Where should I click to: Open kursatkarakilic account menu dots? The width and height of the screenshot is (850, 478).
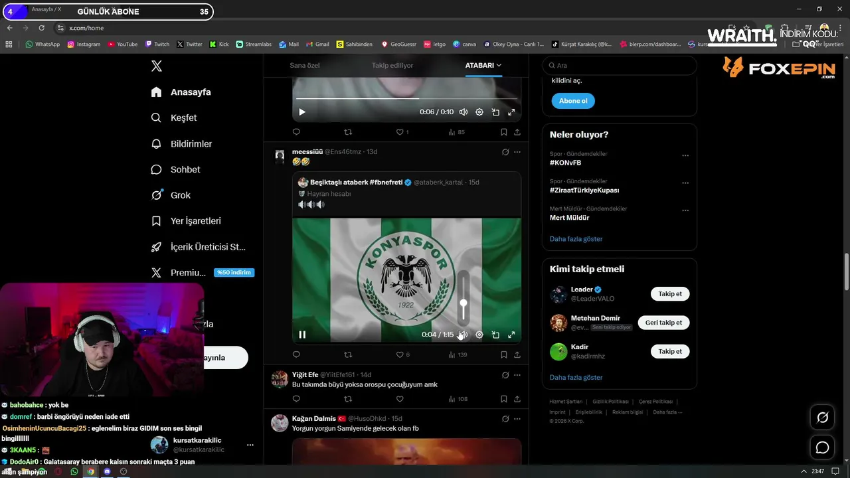coord(250,445)
